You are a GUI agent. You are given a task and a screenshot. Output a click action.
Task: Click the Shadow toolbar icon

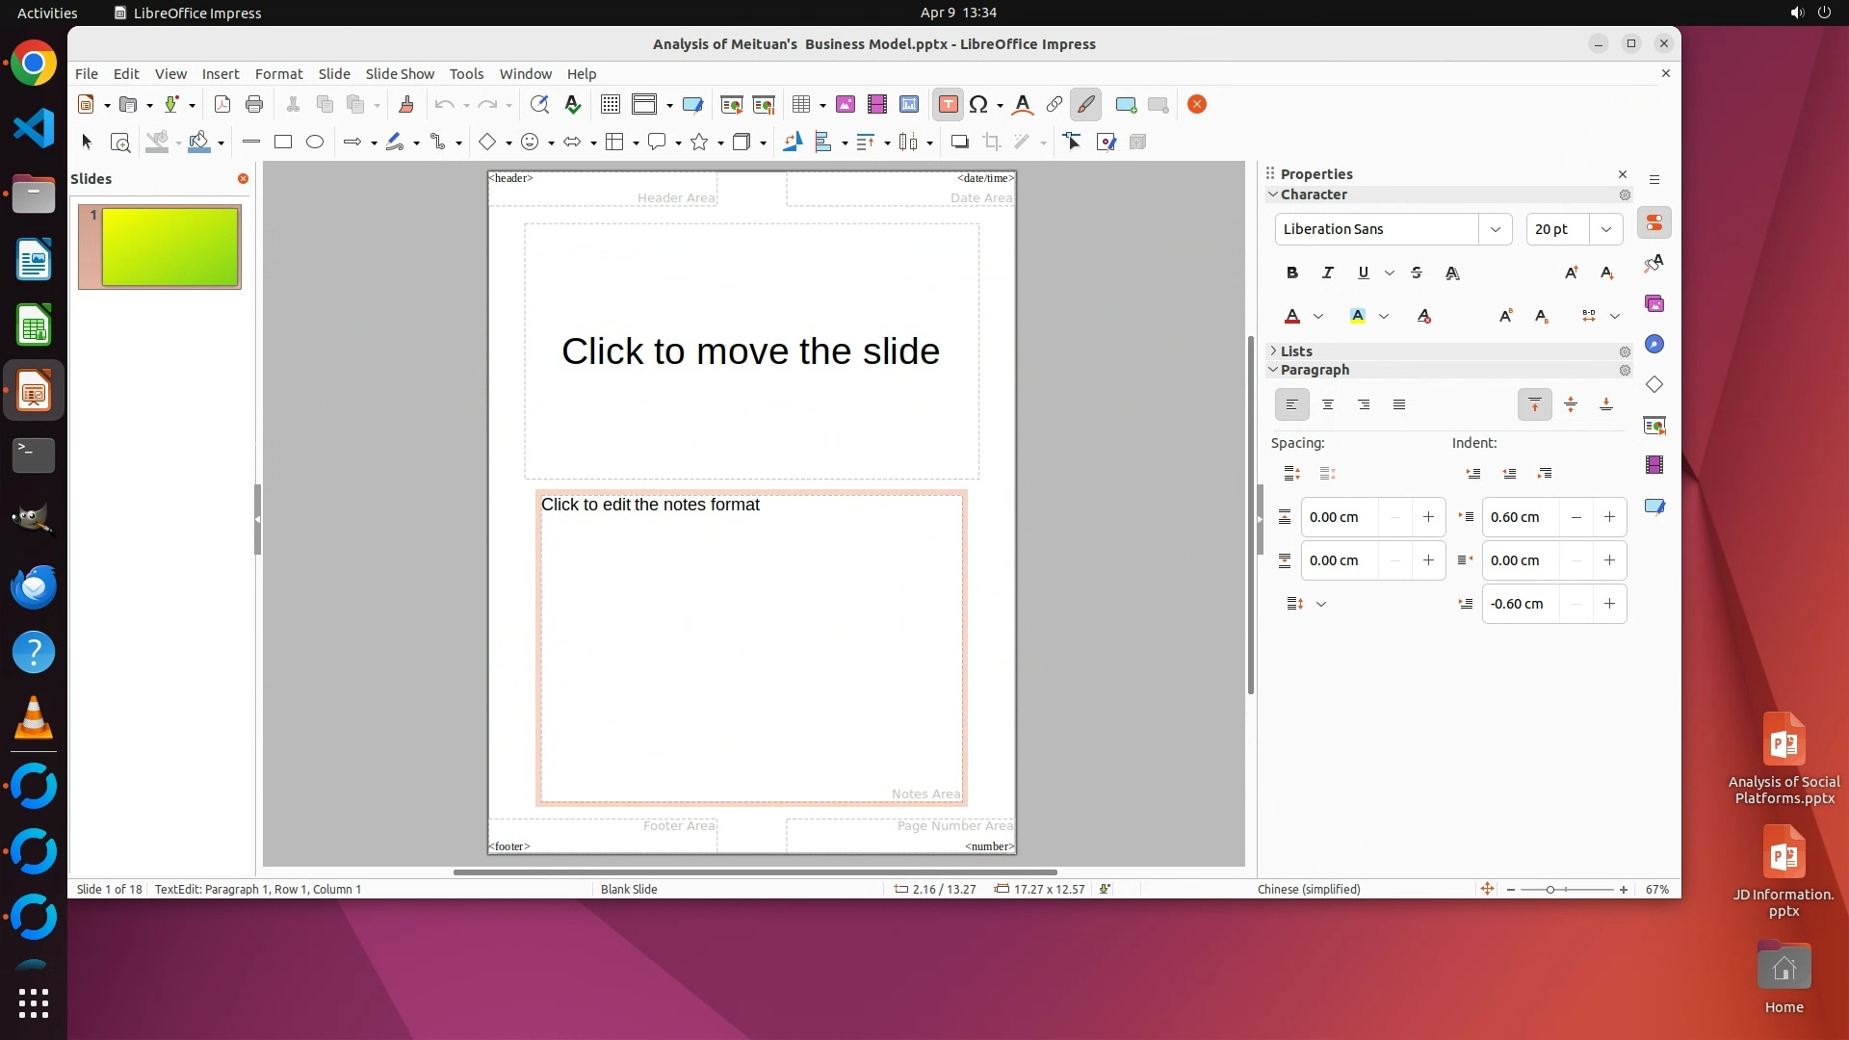click(x=959, y=143)
